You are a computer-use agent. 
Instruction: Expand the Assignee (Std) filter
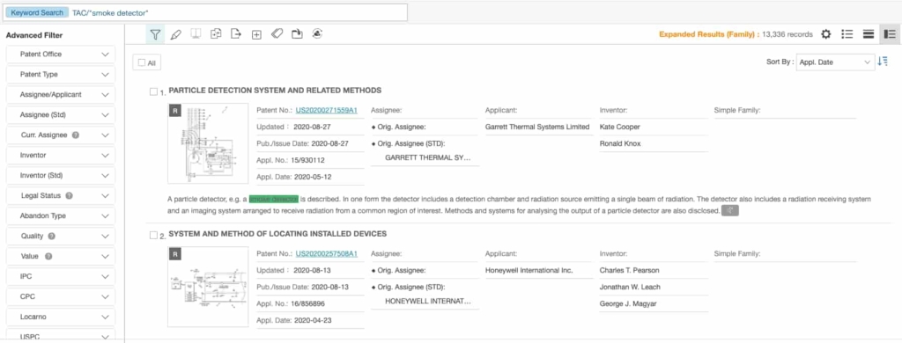[61, 115]
